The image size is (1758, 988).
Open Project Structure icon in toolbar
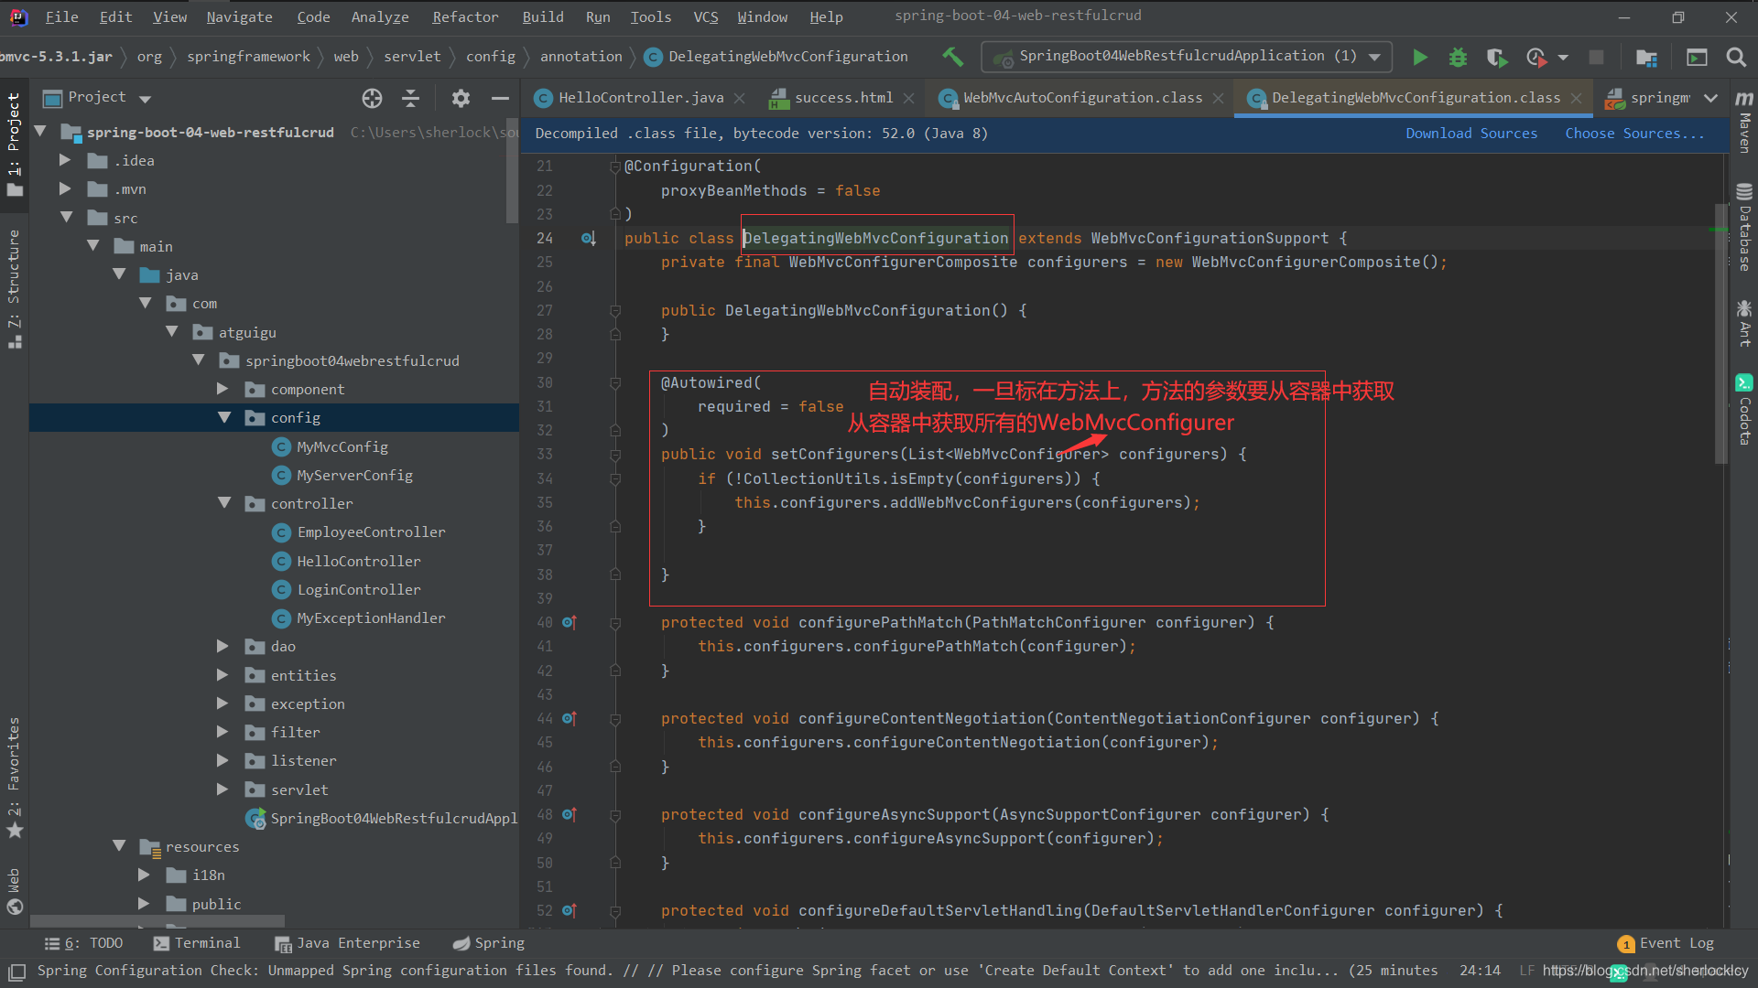[x=1646, y=57]
